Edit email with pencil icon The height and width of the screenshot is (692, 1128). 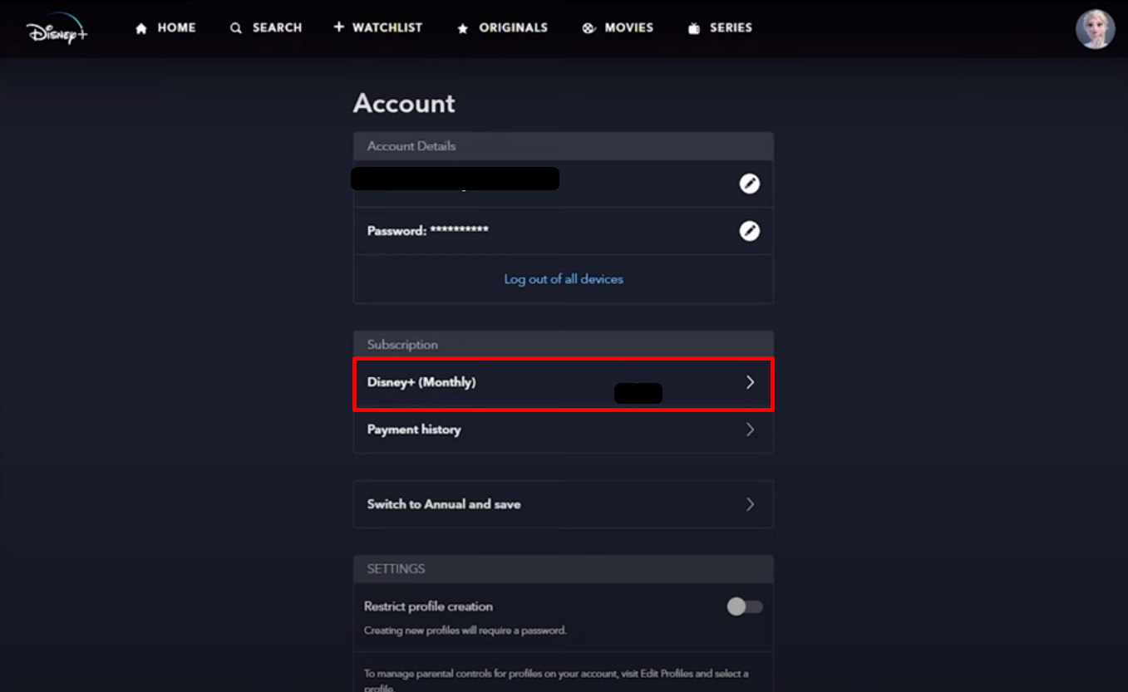click(750, 184)
